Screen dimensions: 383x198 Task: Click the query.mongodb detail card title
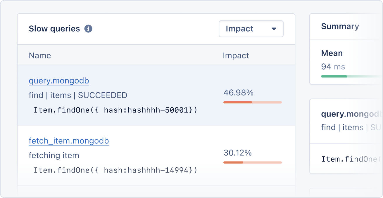coord(351,114)
